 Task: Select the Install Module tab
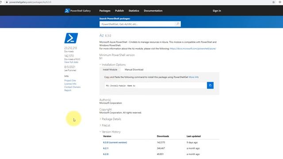coord(110,70)
